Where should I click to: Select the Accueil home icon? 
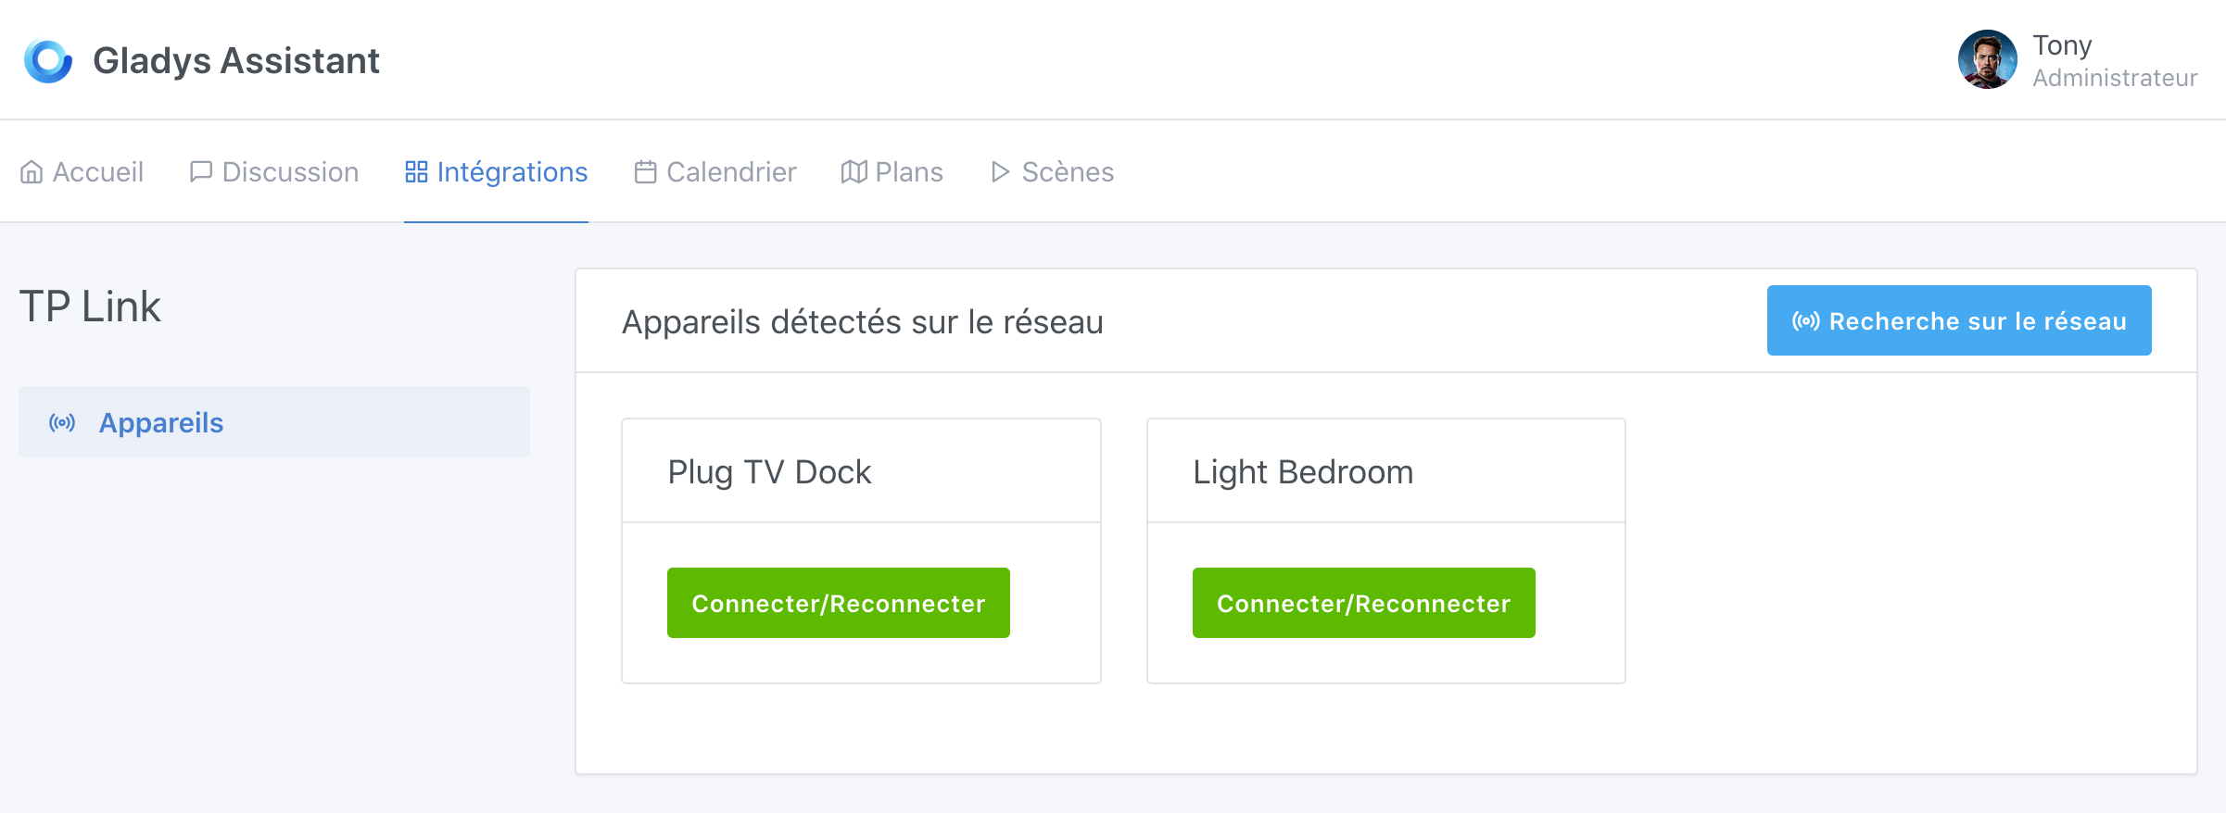pos(32,170)
